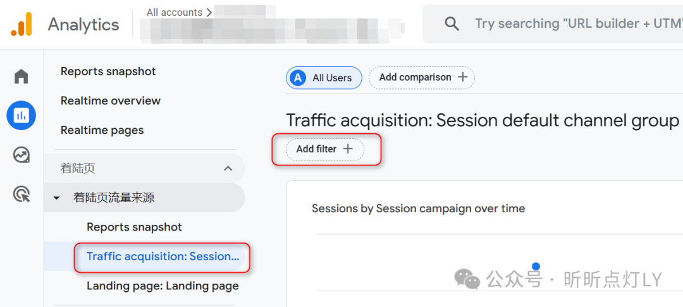
Task: Collapse the 着陆页流量来源 tree arrow
Action: tap(56, 198)
